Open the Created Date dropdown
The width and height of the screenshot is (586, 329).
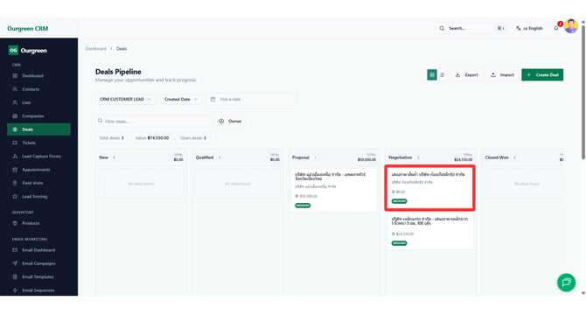click(x=181, y=100)
